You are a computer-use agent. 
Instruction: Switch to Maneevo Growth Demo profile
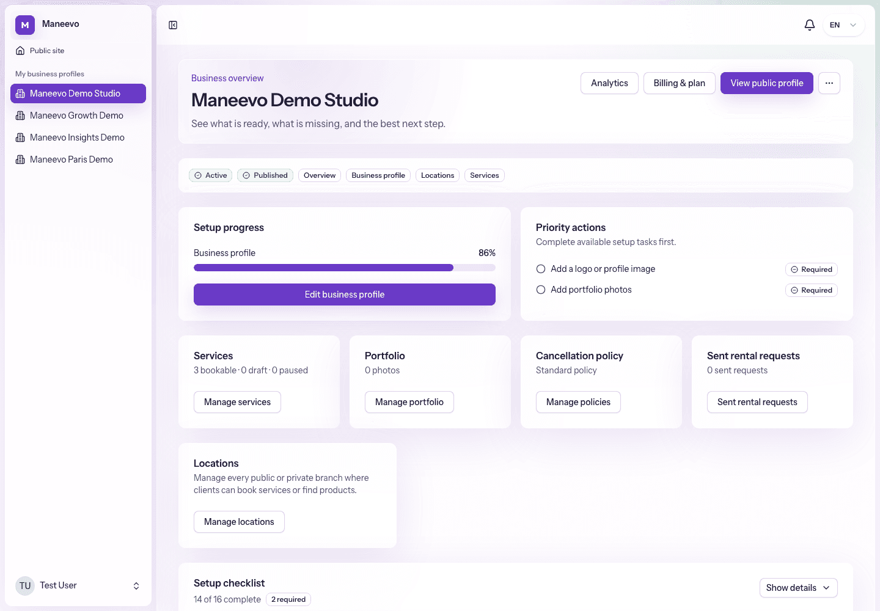(78, 115)
